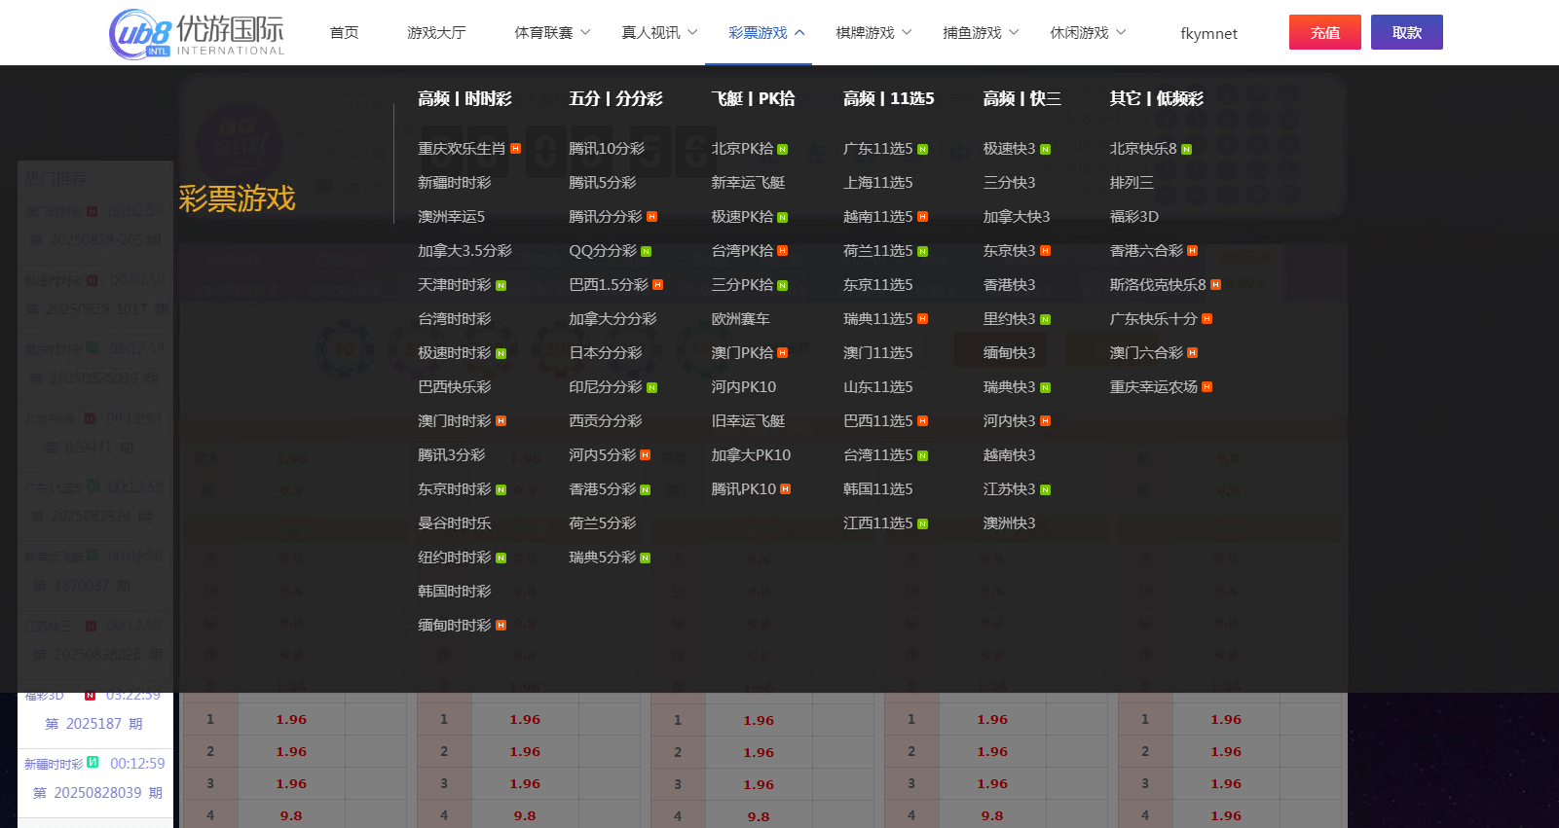
Task: Open the 新疆时时彩 lottery link
Action: point(454,183)
